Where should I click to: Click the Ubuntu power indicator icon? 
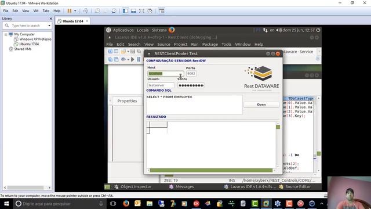[x=318, y=30]
